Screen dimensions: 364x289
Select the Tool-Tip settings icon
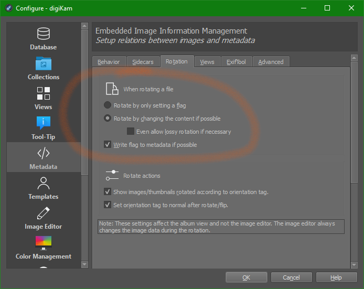pyautogui.click(x=44, y=124)
